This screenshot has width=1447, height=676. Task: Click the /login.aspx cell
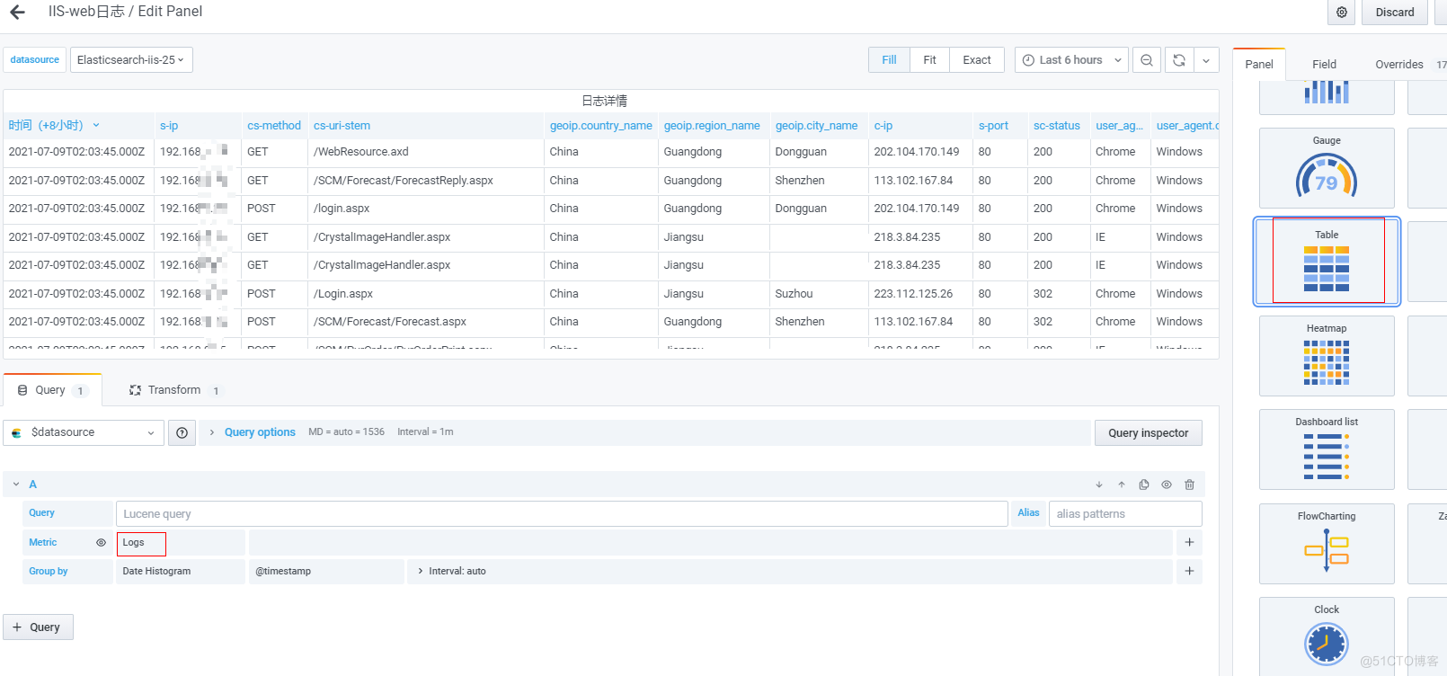click(342, 209)
